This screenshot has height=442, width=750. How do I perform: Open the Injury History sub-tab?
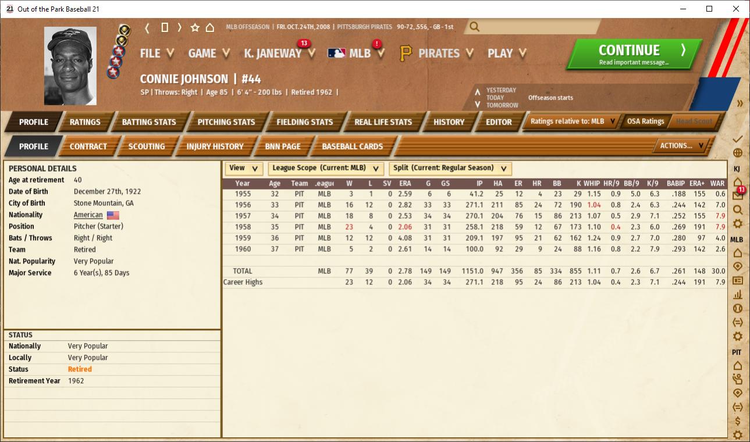pyautogui.click(x=215, y=147)
